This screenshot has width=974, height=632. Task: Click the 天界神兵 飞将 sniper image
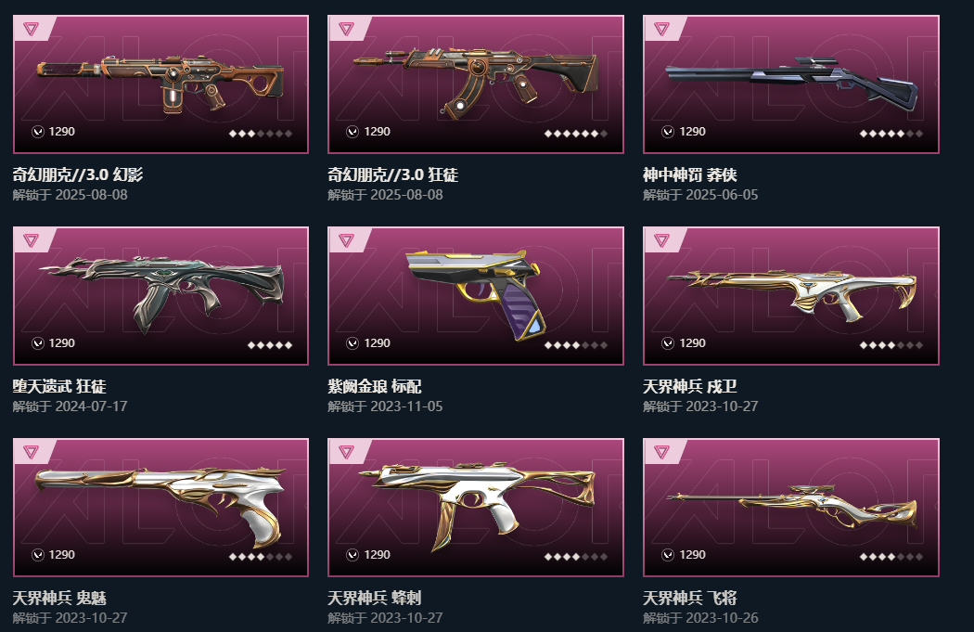[x=791, y=507]
